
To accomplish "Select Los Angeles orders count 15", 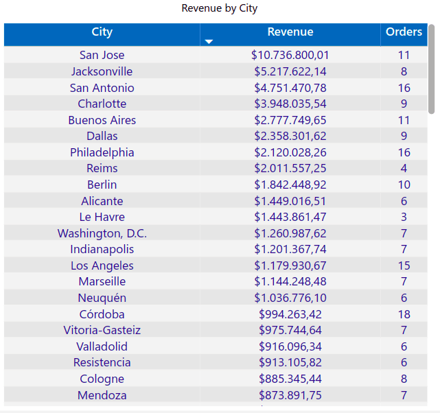I will coord(404,265).
